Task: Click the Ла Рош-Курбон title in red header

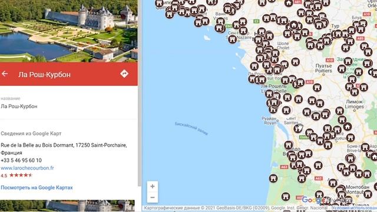Action: [45, 75]
